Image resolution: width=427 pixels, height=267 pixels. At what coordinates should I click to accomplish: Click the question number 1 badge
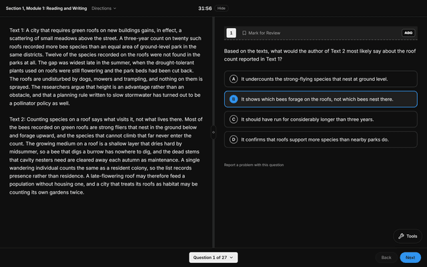[x=232, y=33]
